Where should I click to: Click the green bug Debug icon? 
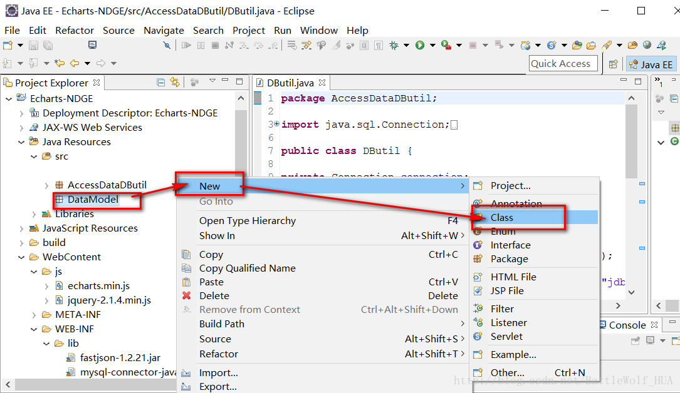(x=394, y=45)
